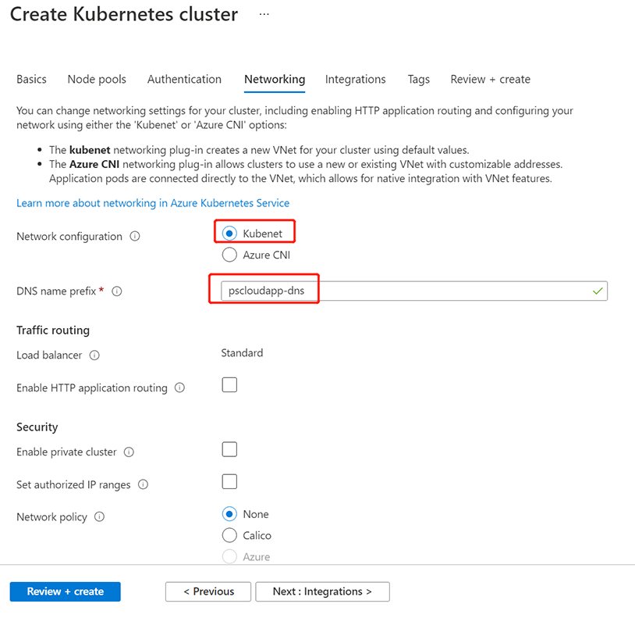Click info icon next to Network policy

click(x=99, y=517)
